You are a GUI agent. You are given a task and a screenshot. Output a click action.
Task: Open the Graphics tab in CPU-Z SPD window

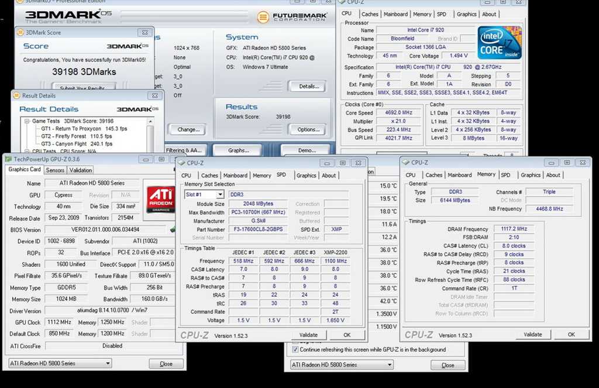click(307, 176)
